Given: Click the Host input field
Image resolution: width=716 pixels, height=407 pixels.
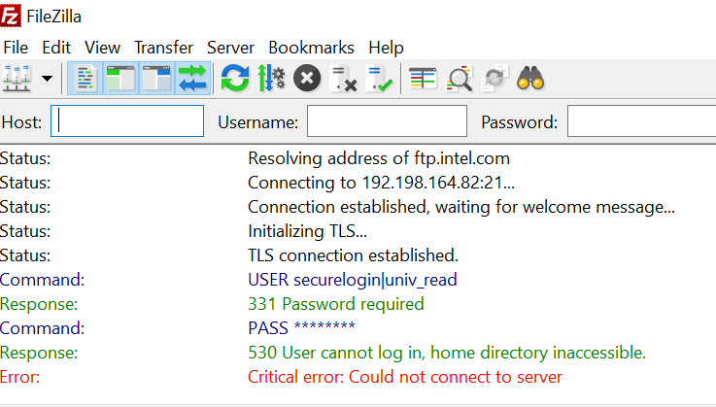Looking at the screenshot, I should pyautogui.click(x=127, y=121).
